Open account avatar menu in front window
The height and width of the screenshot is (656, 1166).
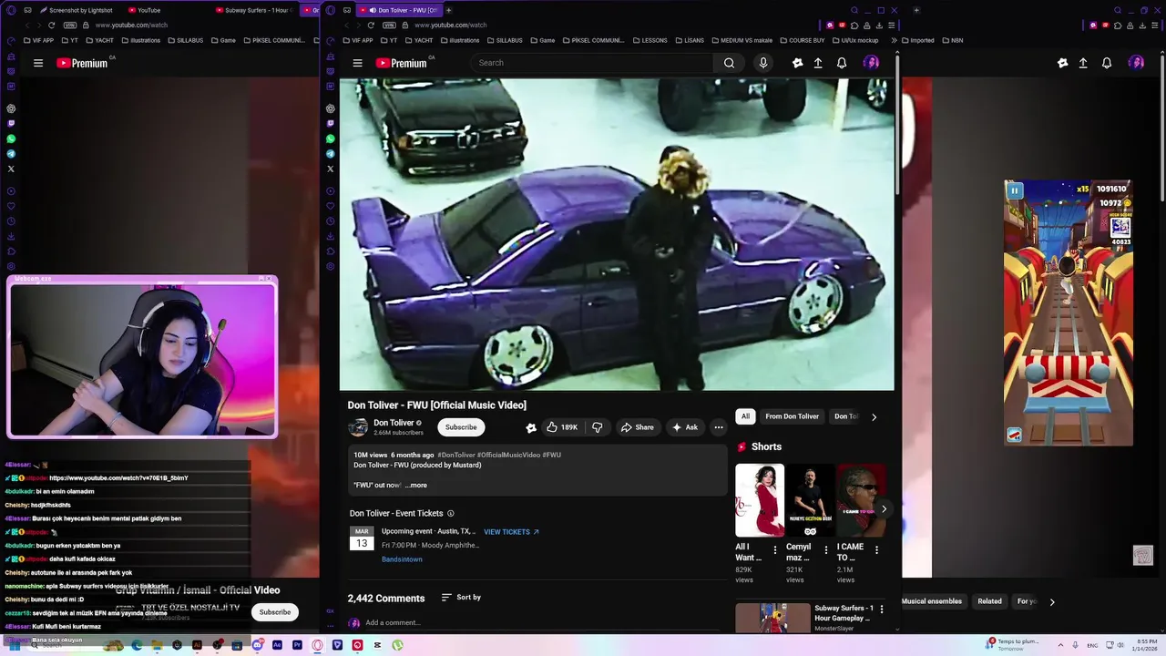[x=871, y=63]
